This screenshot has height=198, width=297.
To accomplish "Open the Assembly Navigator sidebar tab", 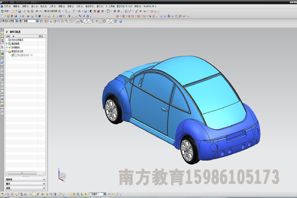I will 2,34.
